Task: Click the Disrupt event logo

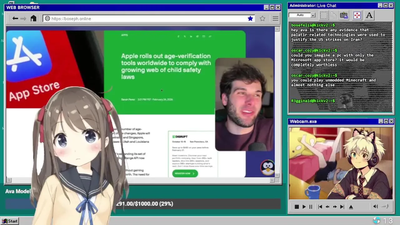Action: (180, 137)
